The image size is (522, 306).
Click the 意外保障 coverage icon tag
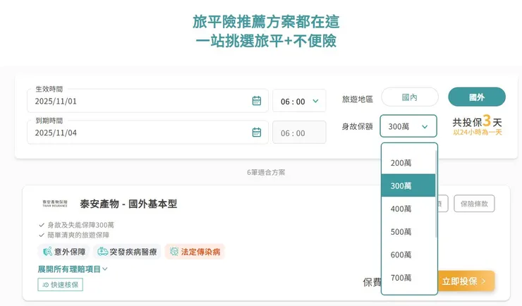[63, 252]
